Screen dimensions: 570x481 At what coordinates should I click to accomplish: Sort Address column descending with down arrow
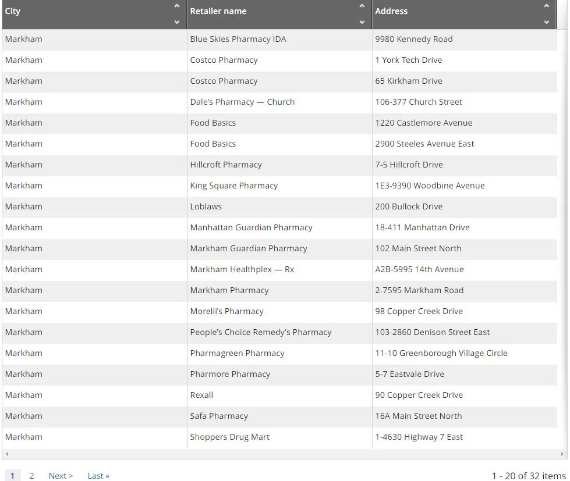546,22
